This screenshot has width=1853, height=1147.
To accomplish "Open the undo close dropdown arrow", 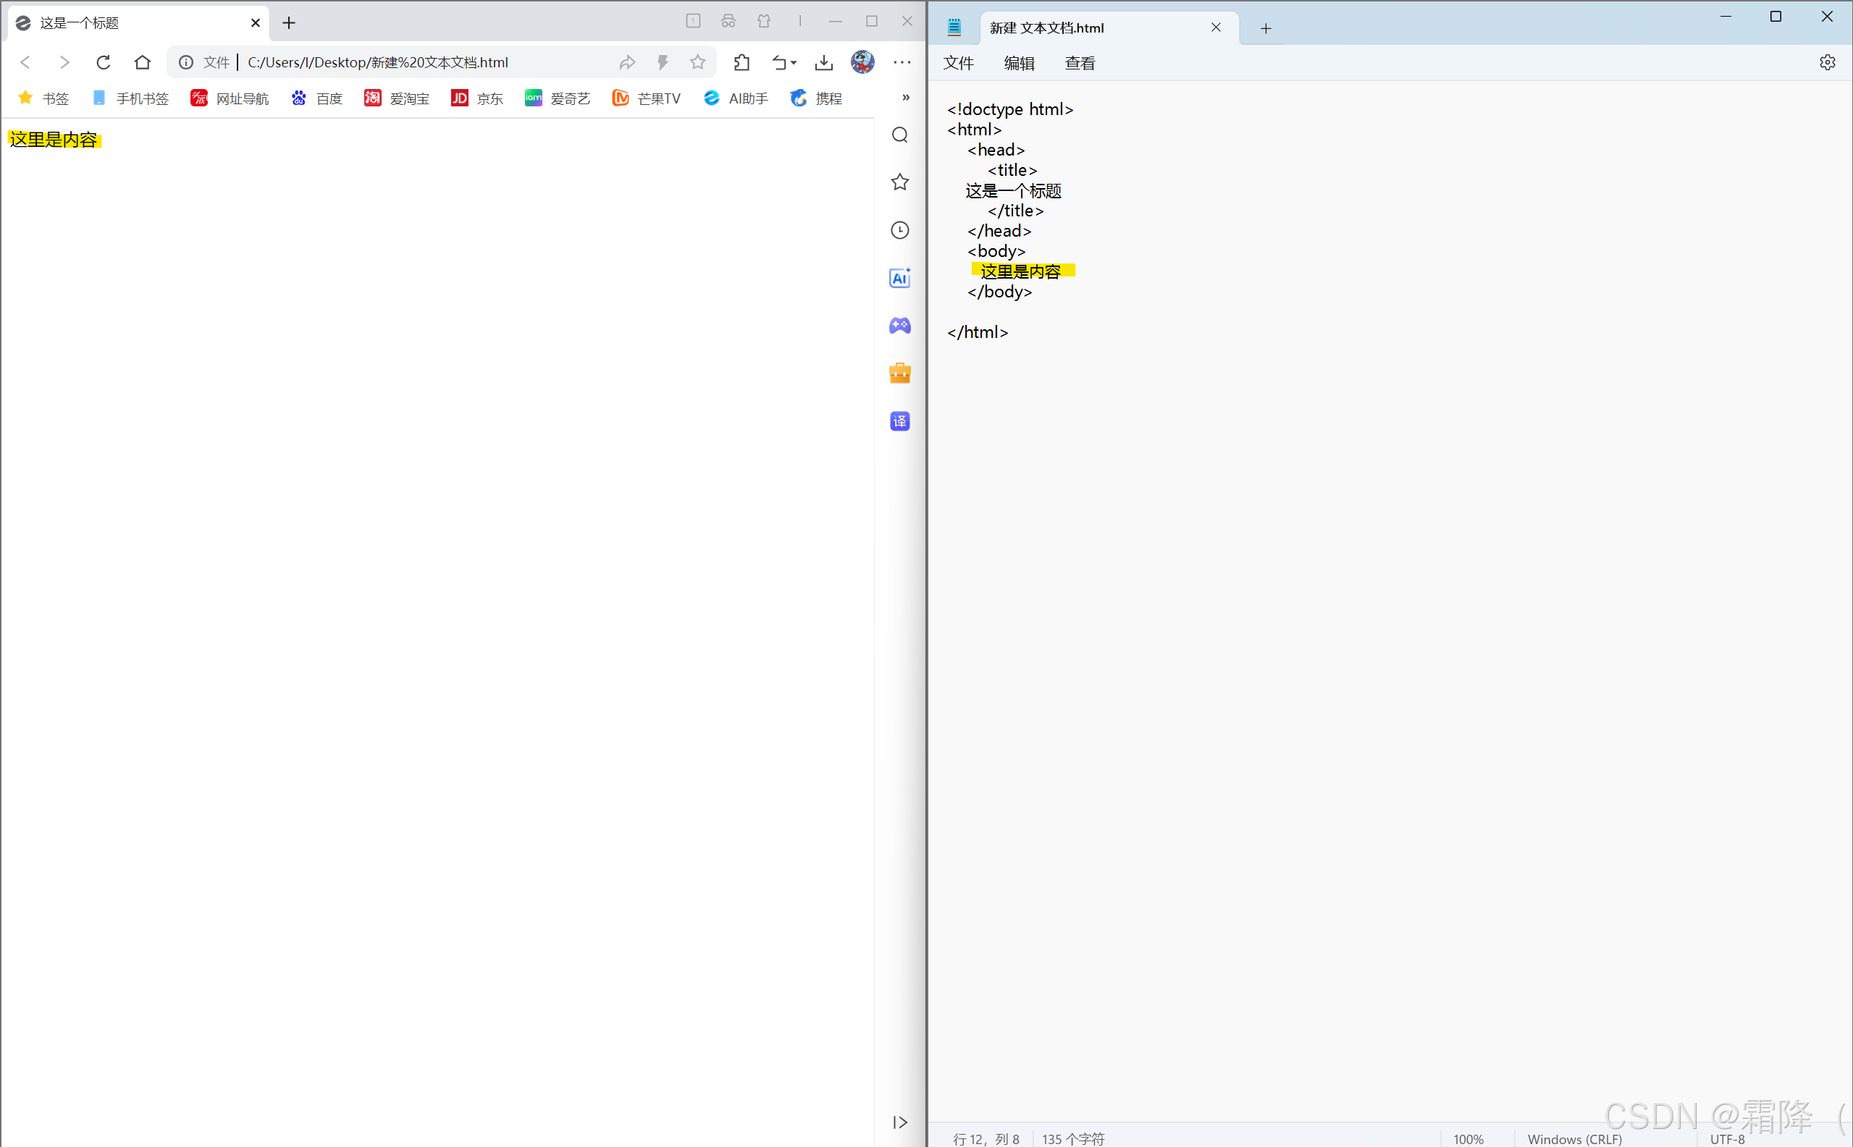I will coord(794,63).
